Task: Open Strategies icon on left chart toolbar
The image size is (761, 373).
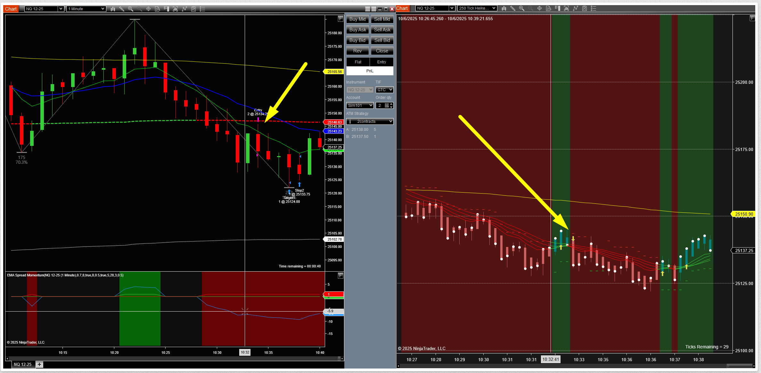Action: [x=184, y=9]
